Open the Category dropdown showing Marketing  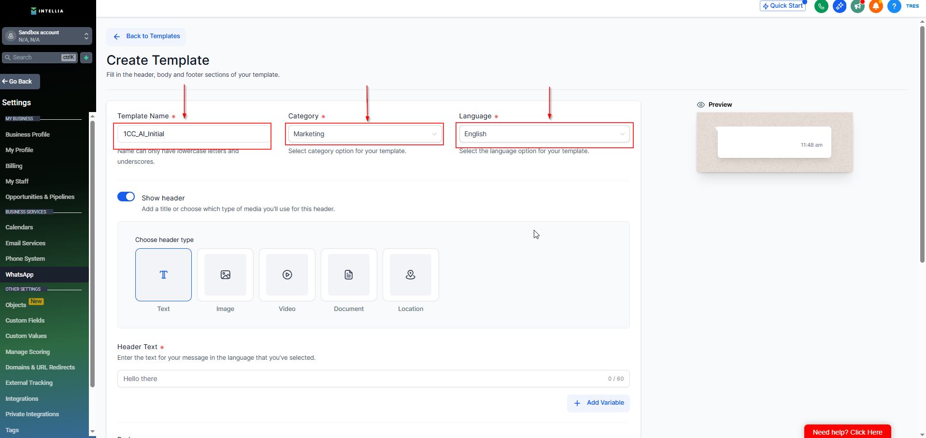(x=365, y=134)
